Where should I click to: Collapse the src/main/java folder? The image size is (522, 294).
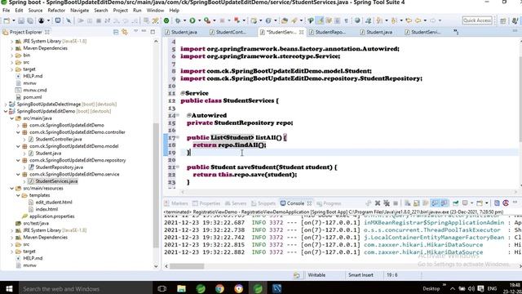click(12, 118)
